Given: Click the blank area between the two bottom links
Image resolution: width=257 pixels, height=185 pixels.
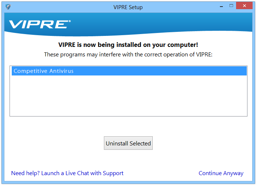Looking at the screenshot, I should coord(161,173).
